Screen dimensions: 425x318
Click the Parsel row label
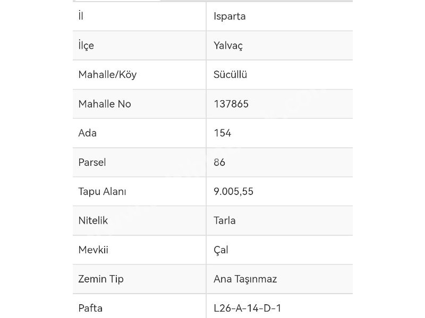[92, 162]
